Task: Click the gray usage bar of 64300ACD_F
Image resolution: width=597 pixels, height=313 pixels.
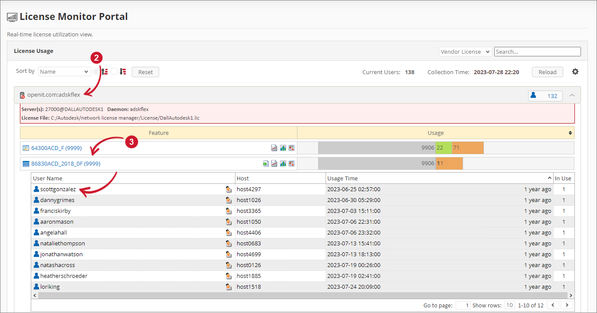Action: 377,148
